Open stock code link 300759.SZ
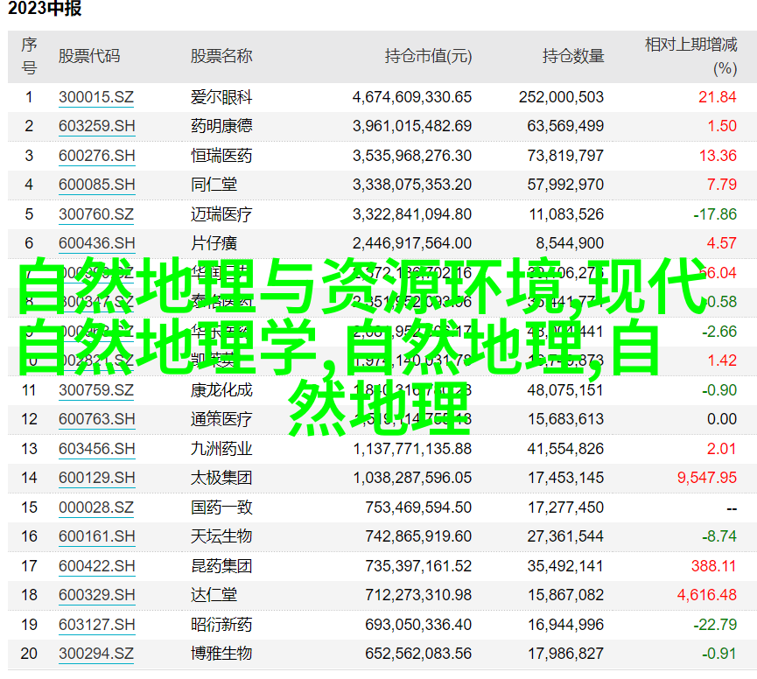Viewport: 757px width, 679px height. coord(96,390)
